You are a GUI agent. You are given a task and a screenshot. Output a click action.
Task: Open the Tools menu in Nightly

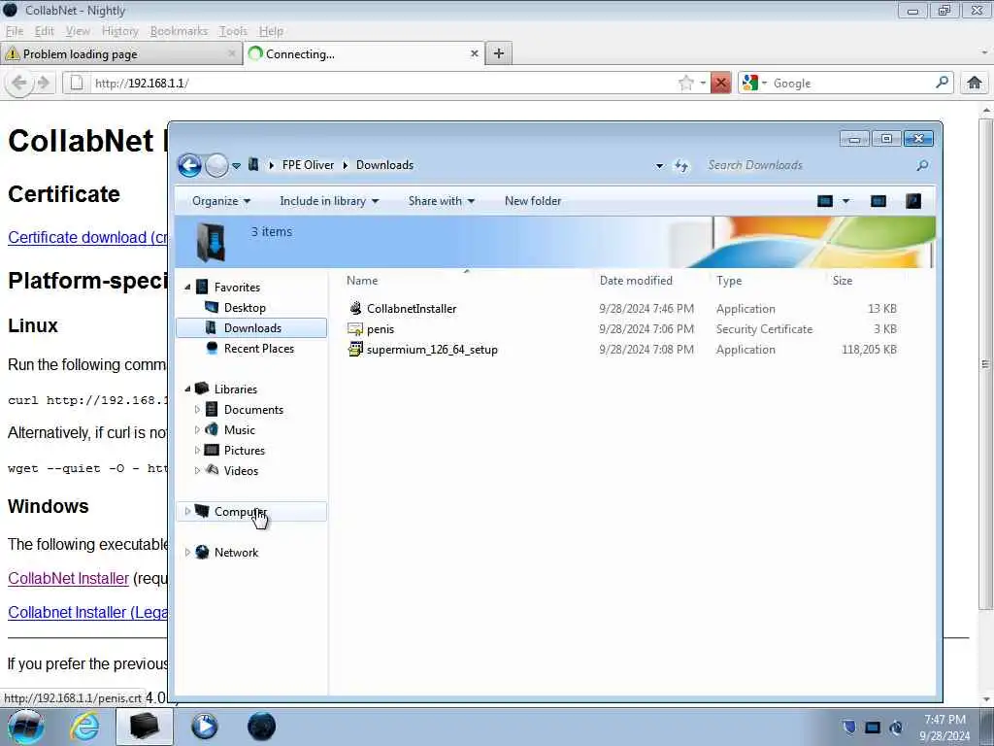(233, 31)
